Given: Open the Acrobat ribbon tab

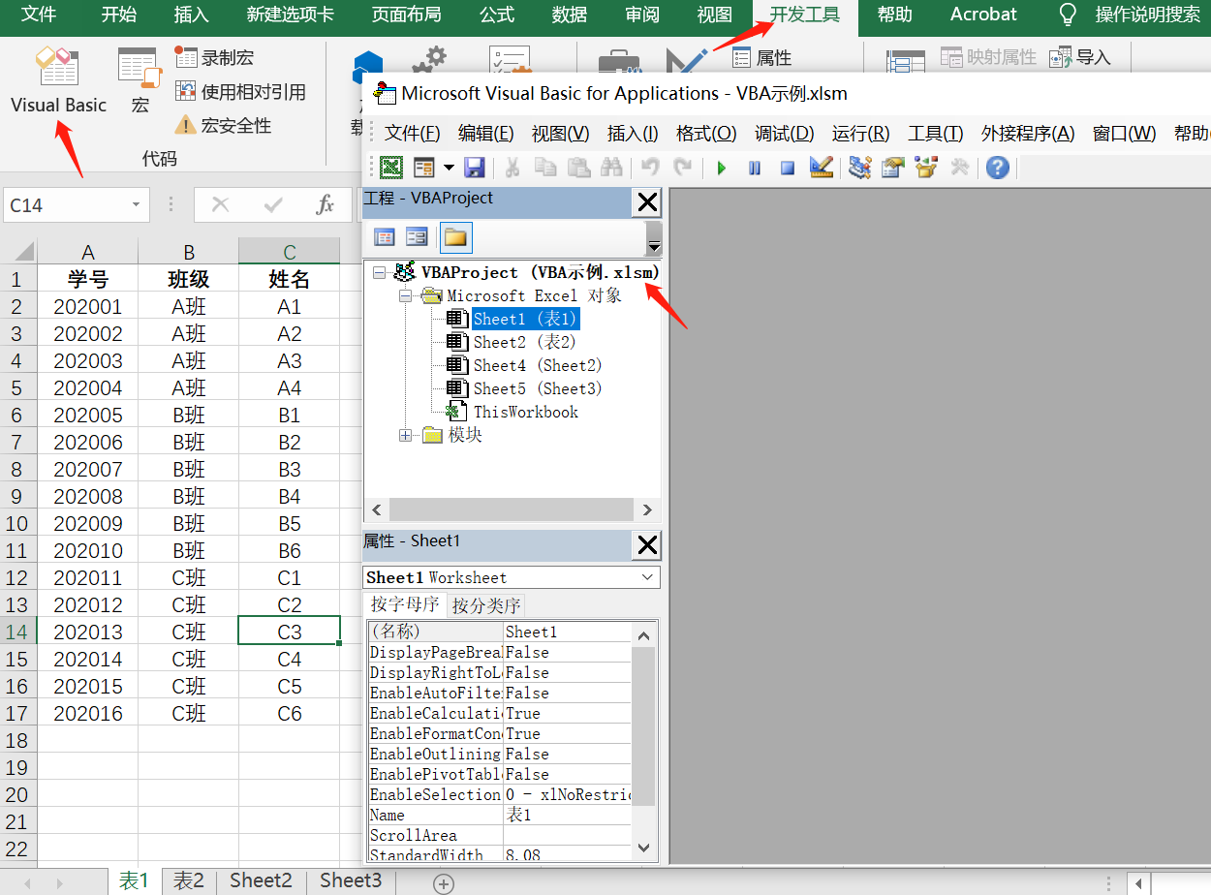Looking at the screenshot, I should pos(983,15).
